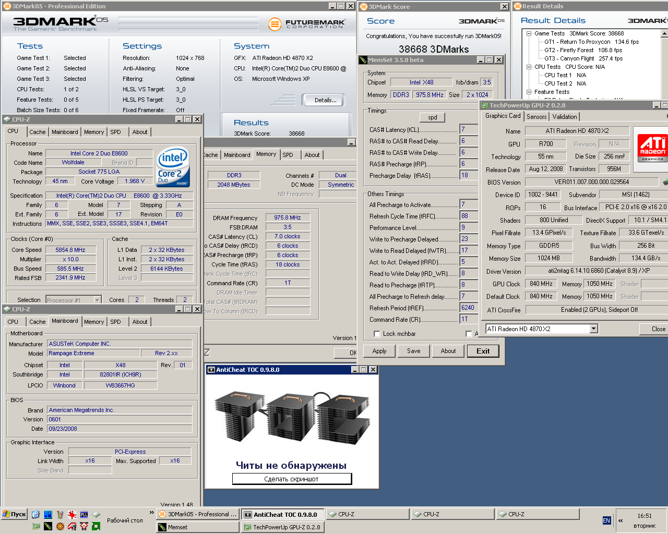The width and height of the screenshot is (668, 534).
Task: Click the red splat quick launch icon
Action: pos(72,514)
